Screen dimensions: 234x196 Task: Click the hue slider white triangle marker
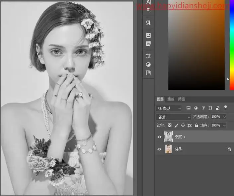[228, 79]
